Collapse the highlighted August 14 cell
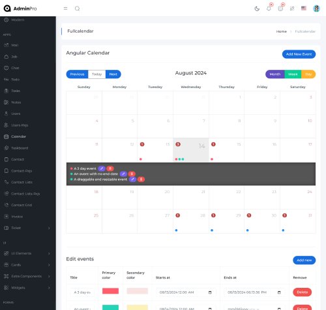Viewport: 326px width, 310px height. point(191,150)
